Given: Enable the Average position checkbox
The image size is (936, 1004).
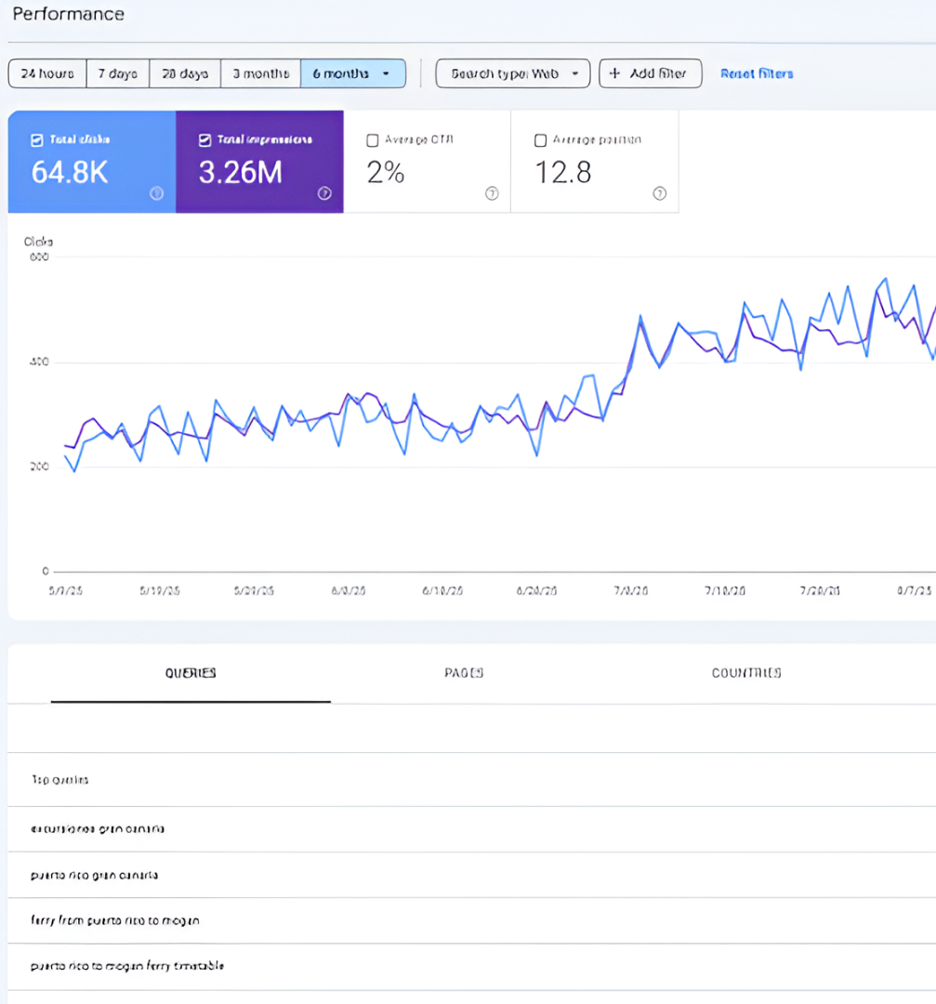Looking at the screenshot, I should click(x=540, y=140).
